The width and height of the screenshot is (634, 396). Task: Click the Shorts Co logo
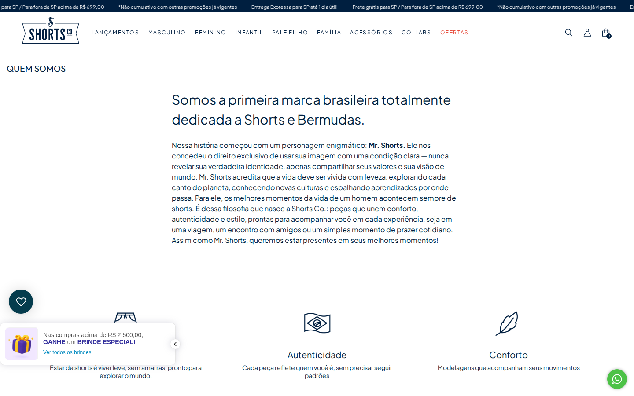click(x=51, y=30)
